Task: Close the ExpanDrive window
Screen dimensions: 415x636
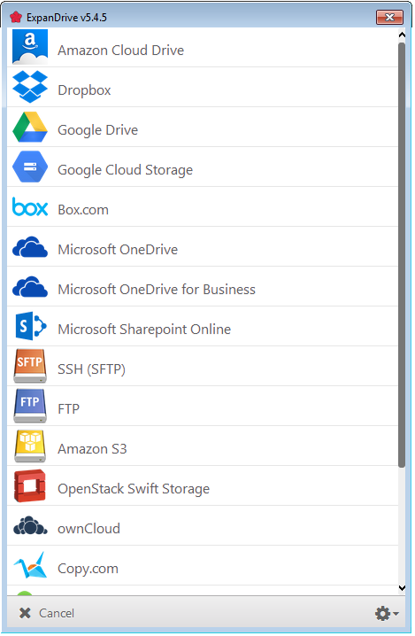Action: (x=390, y=17)
